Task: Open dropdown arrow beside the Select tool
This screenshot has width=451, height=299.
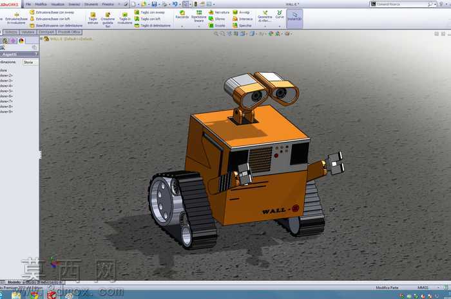Action: coord(190,5)
